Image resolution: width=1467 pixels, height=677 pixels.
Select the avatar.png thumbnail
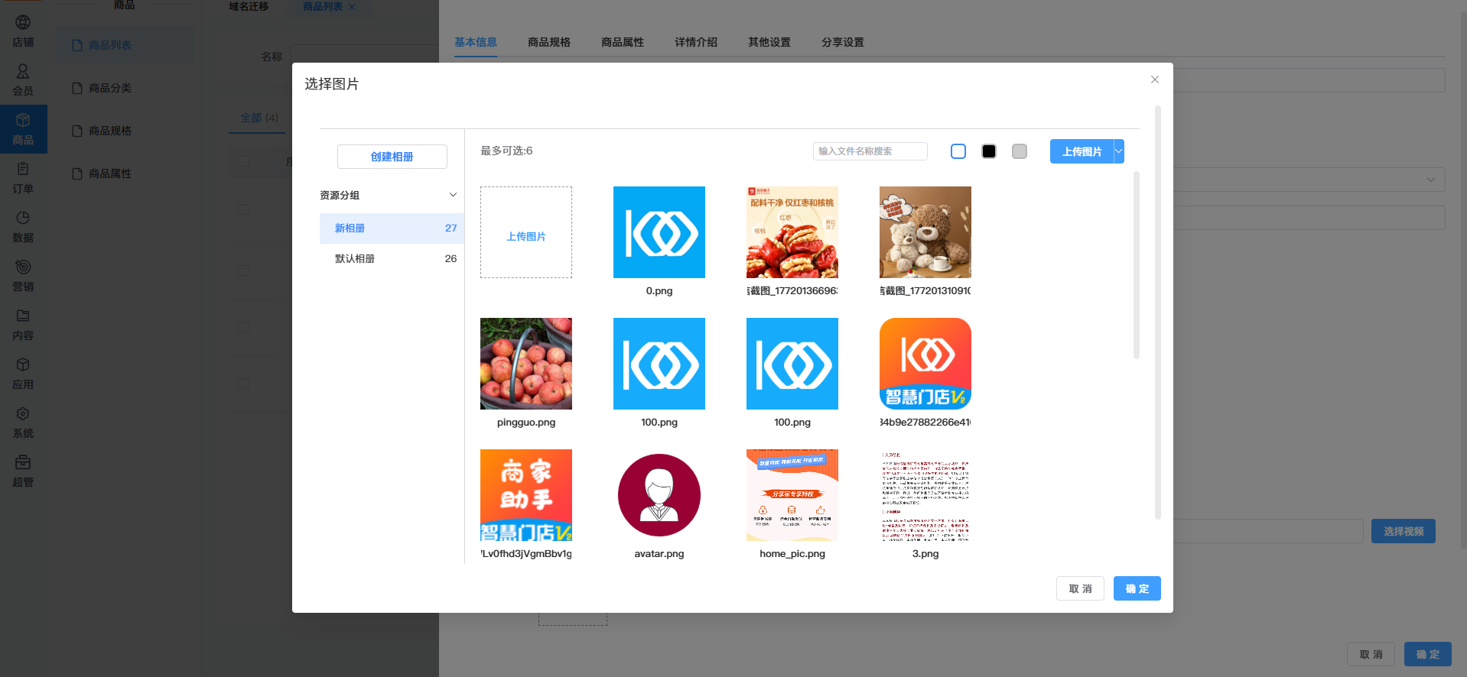tap(659, 495)
